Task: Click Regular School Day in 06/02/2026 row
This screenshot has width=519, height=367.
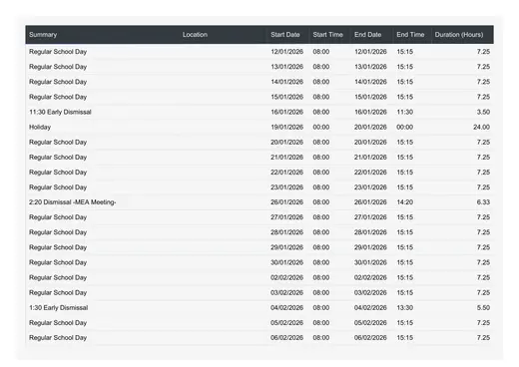Action: click(x=58, y=337)
